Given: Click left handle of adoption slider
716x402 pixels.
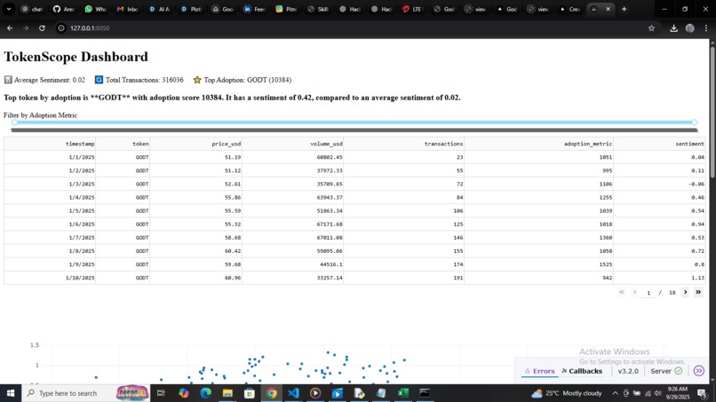Looking at the screenshot, I should [14, 122].
